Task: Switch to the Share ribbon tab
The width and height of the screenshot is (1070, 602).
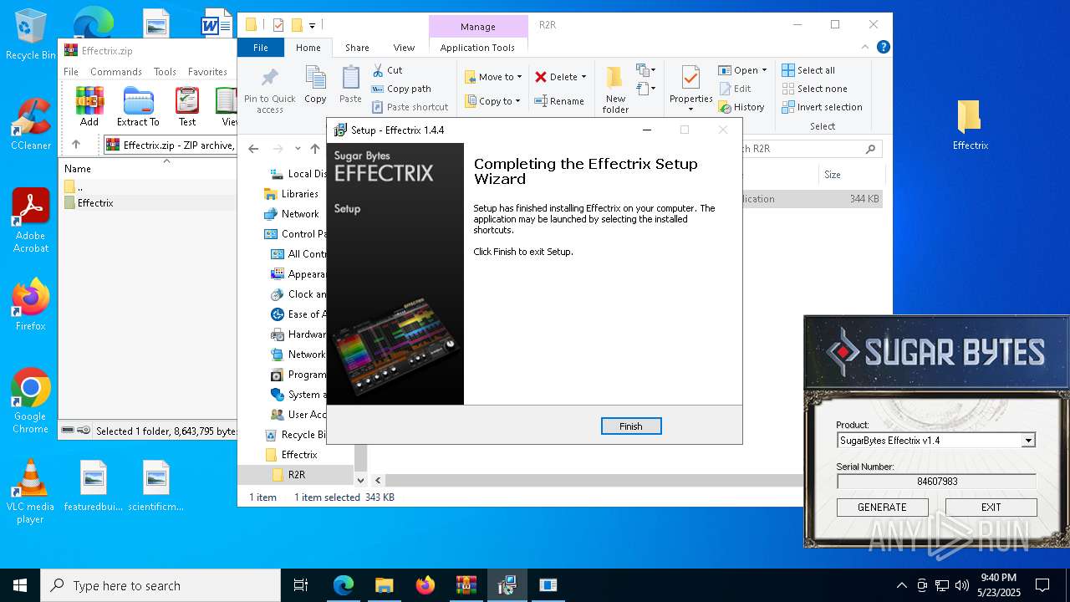Action: click(357, 48)
